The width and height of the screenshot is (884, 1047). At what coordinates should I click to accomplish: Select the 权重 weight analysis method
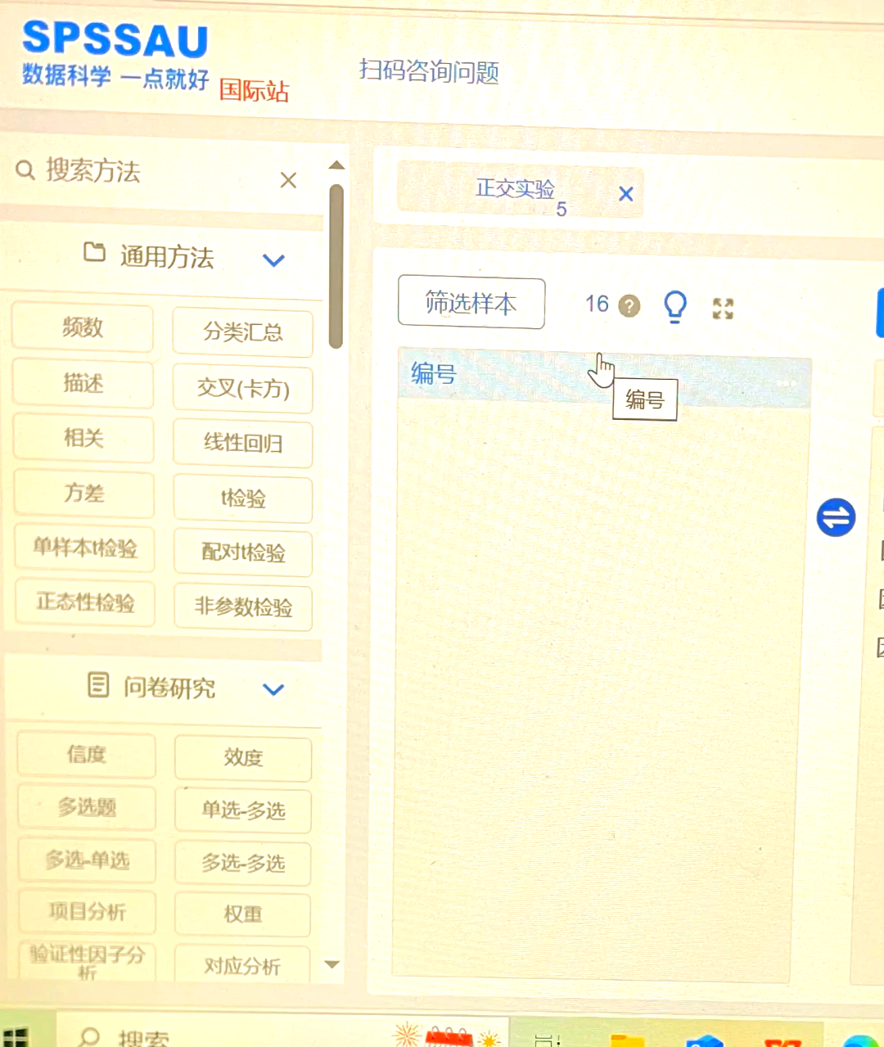point(242,914)
